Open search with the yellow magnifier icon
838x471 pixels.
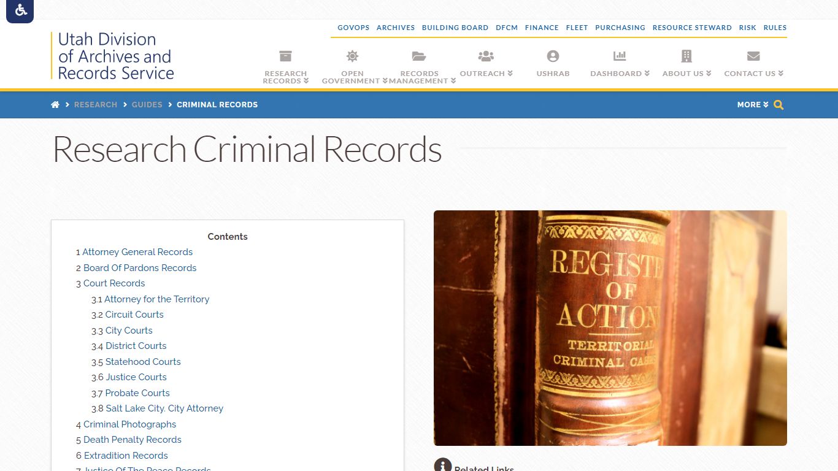point(778,105)
